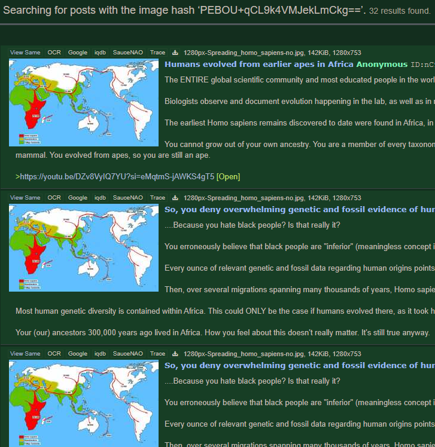This screenshot has height=447, width=435.
Task: Click second post's 'So, you deny overwhelming' title
Action: pos(300,210)
